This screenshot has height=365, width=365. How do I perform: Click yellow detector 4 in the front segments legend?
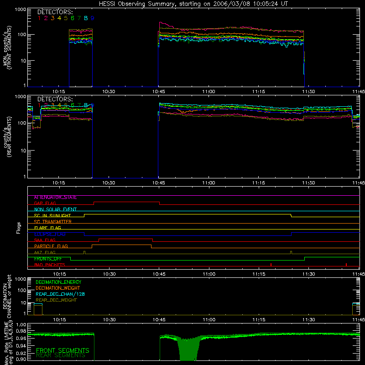tap(59, 18)
